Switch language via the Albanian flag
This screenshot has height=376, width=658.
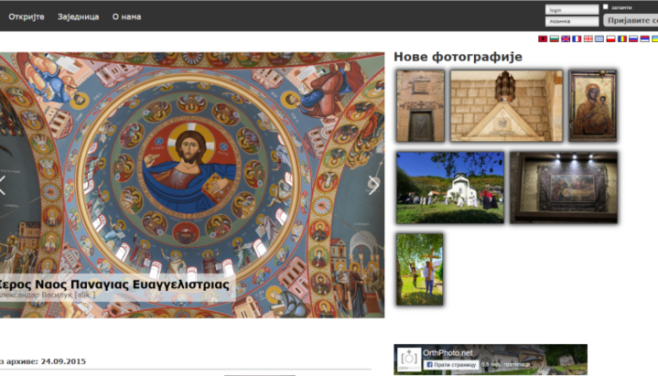(x=544, y=39)
